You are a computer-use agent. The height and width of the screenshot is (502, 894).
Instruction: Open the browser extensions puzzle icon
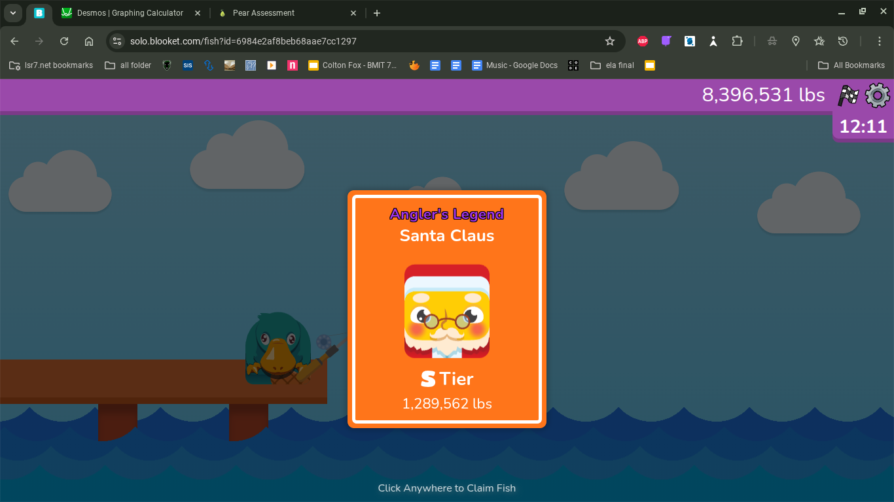click(x=737, y=41)
